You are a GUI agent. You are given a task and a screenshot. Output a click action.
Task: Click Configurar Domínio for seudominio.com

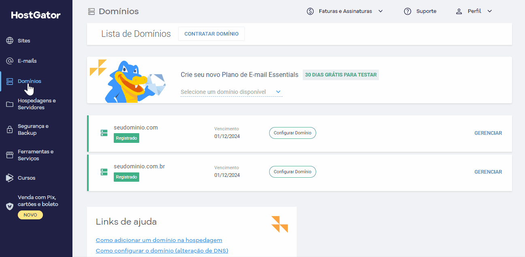(293, 133)
